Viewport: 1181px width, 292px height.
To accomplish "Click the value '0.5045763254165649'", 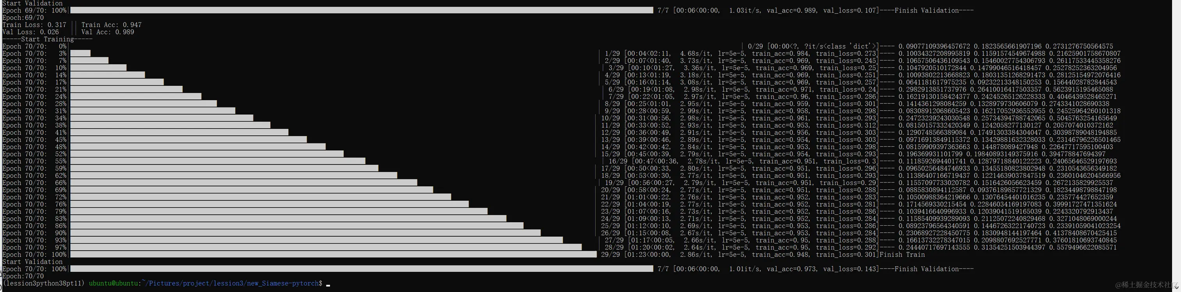I will [1083, 118].
